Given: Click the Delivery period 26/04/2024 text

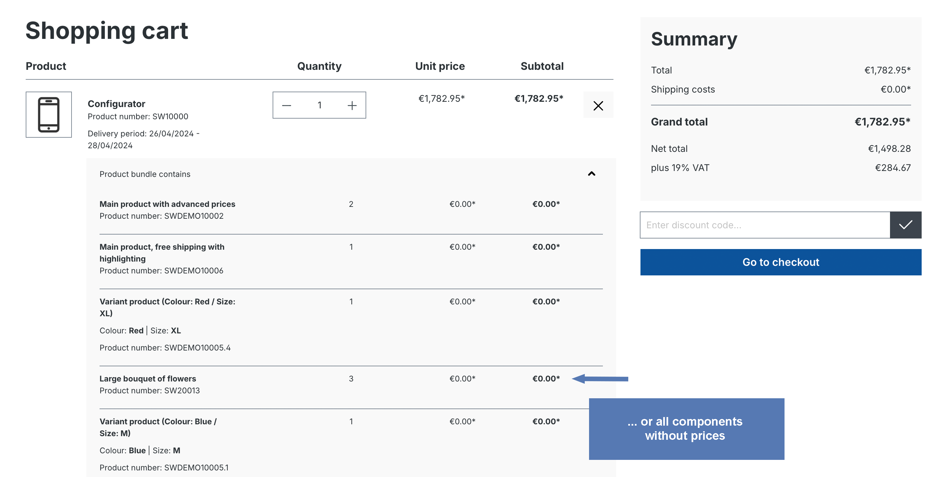Looking at the screenshot, I should [143, 139].
